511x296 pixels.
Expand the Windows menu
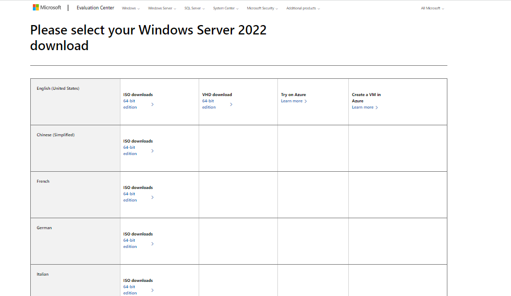(x=131, y=8)
